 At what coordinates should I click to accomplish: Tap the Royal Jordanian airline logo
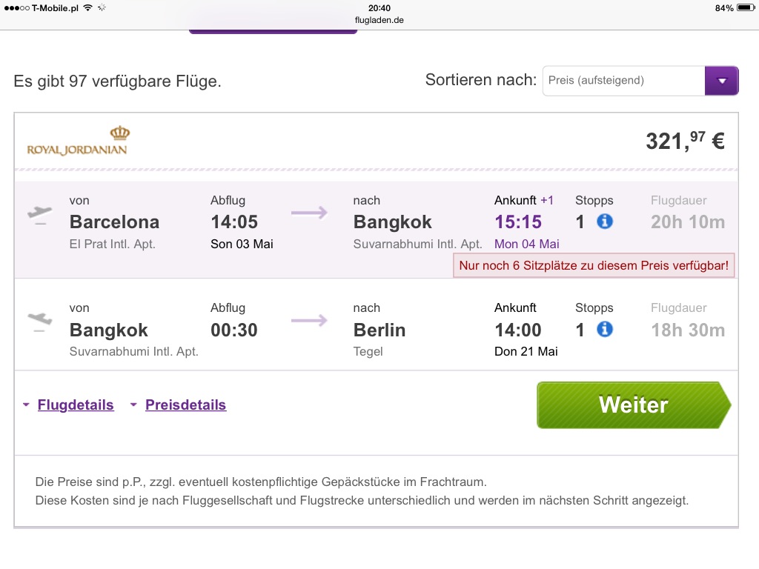[x=77, y=141]
